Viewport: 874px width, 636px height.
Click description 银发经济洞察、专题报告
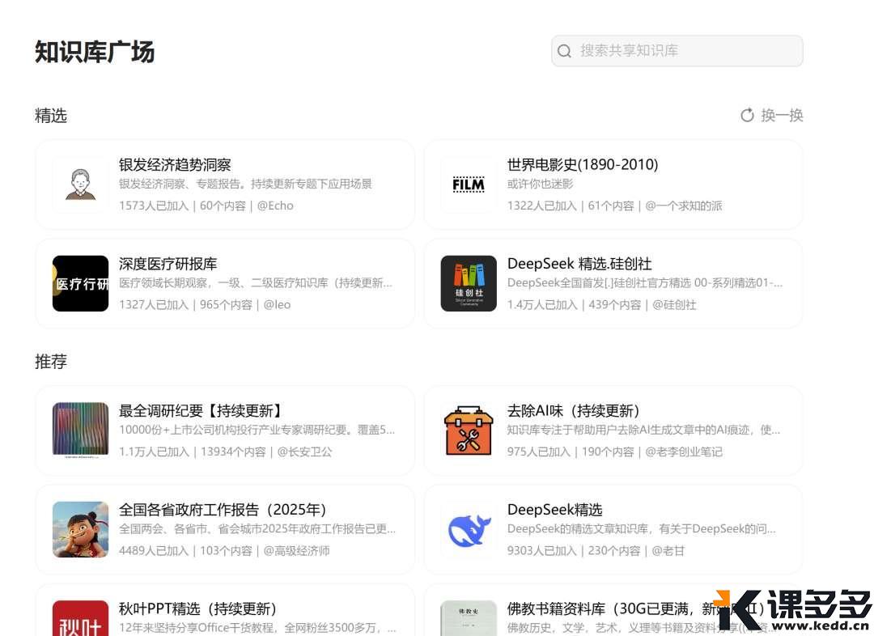click(245, 184)
